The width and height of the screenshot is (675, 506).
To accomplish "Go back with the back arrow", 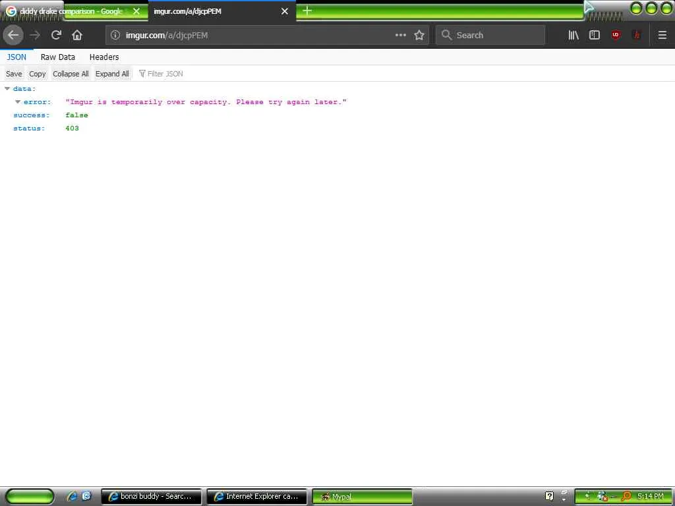I will [x=13, y=35].
